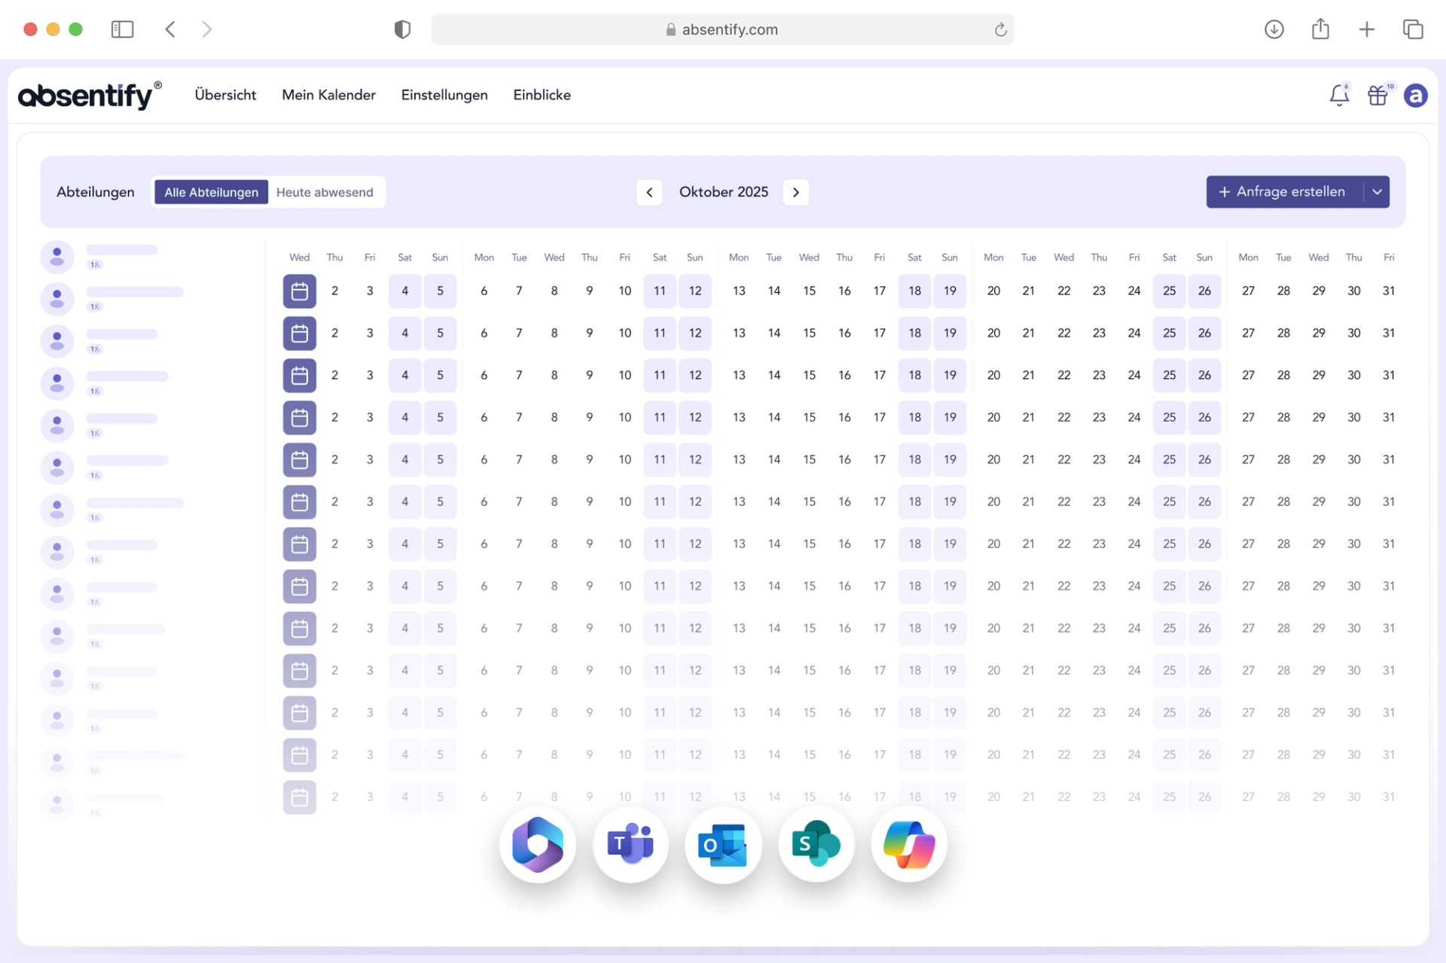The width and height of the screenshot is (1446, 963).
Task: Open the Übersicht menu
Action: pos(225,95)
